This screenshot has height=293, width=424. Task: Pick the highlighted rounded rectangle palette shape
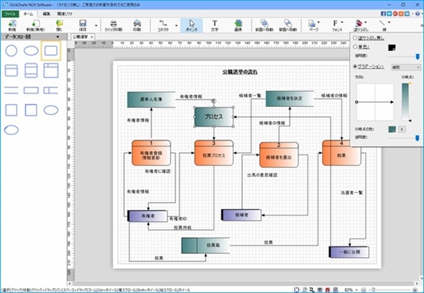pos(51,50)
